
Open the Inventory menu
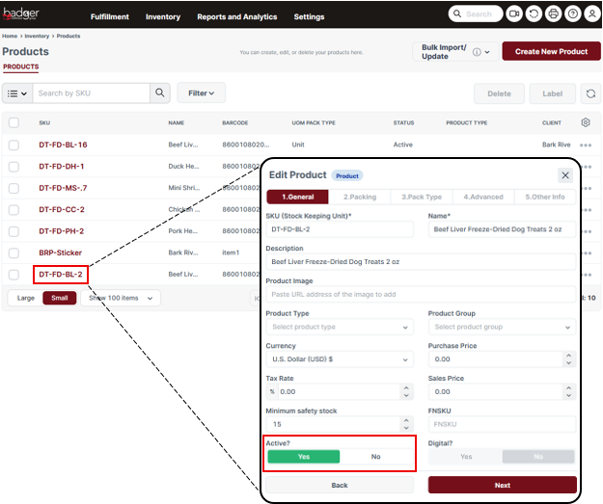click(162, 16)
